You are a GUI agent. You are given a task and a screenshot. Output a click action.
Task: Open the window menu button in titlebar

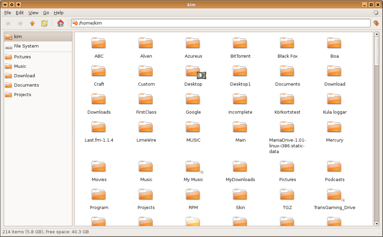pos(5,4)
